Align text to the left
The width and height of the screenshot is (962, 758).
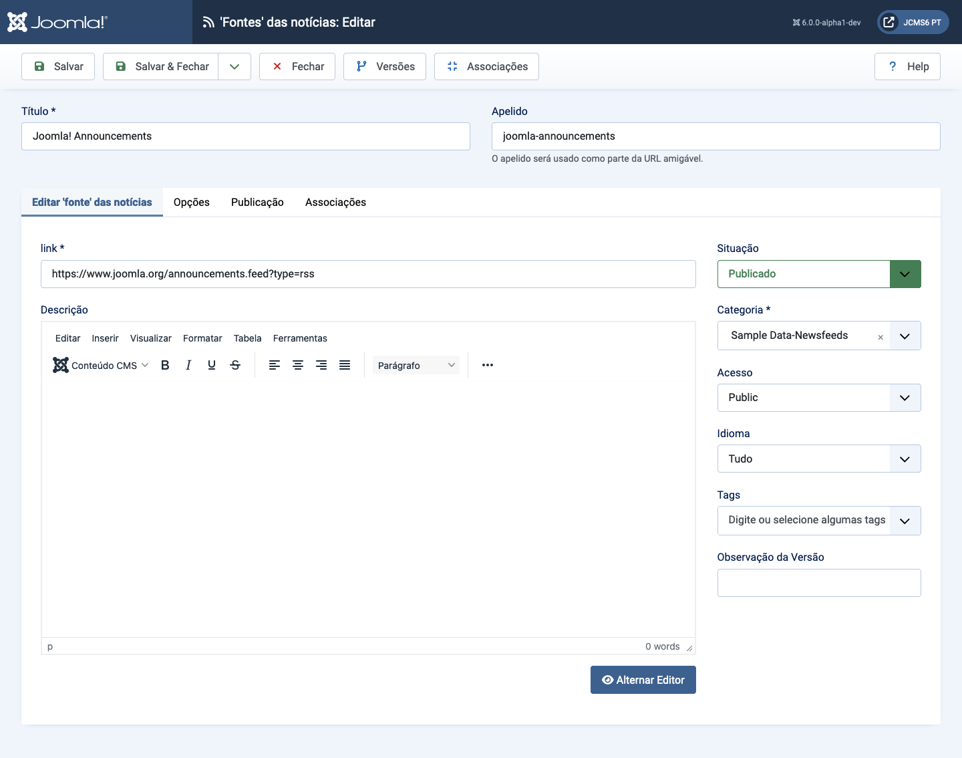point(275,365)
